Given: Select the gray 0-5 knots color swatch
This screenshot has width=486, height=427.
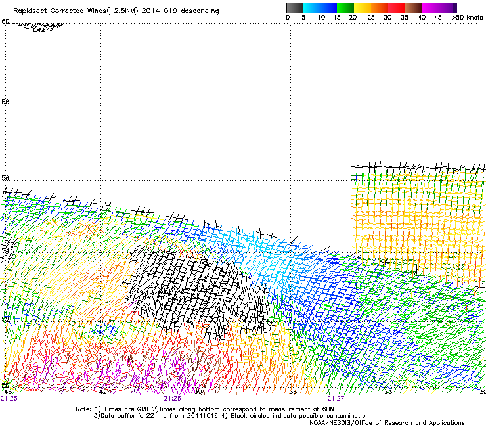Looking at the screenshot, I should (x=294, y=8).
